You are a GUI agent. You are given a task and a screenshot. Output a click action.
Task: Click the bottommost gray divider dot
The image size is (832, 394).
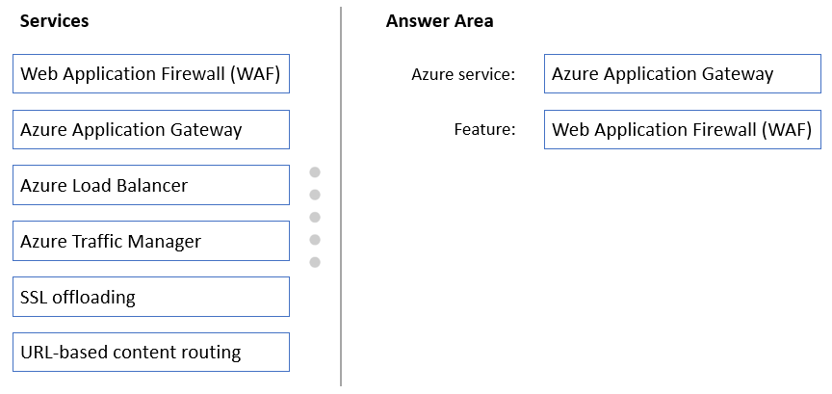coord(315,262)
